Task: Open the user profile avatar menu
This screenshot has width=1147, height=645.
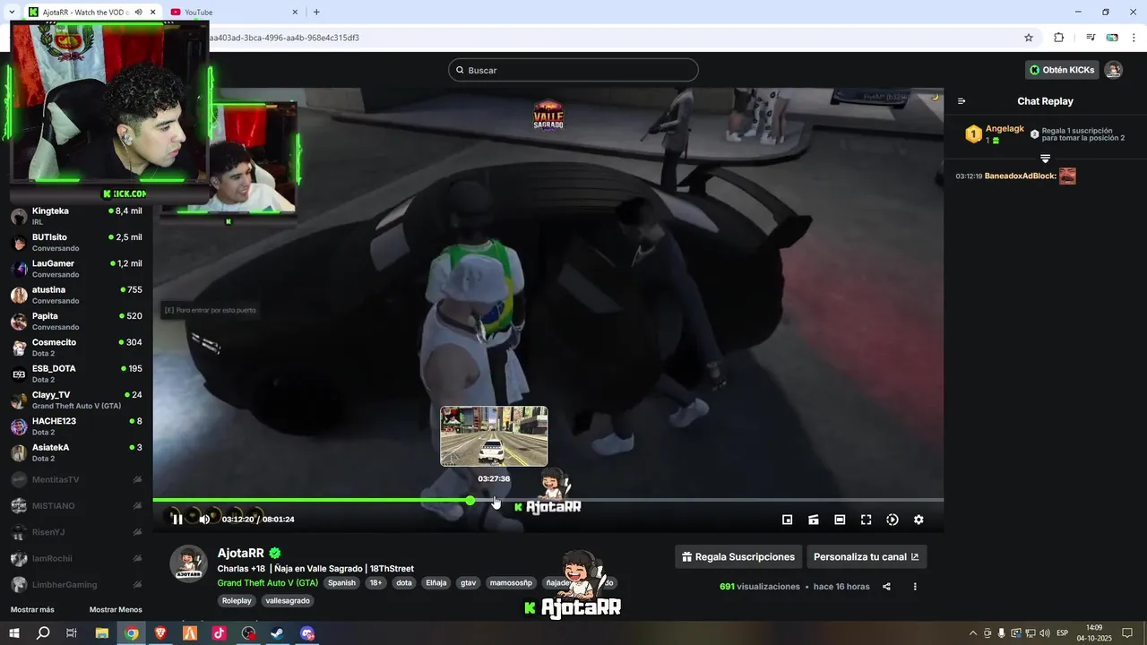Action: point(1113,70)
